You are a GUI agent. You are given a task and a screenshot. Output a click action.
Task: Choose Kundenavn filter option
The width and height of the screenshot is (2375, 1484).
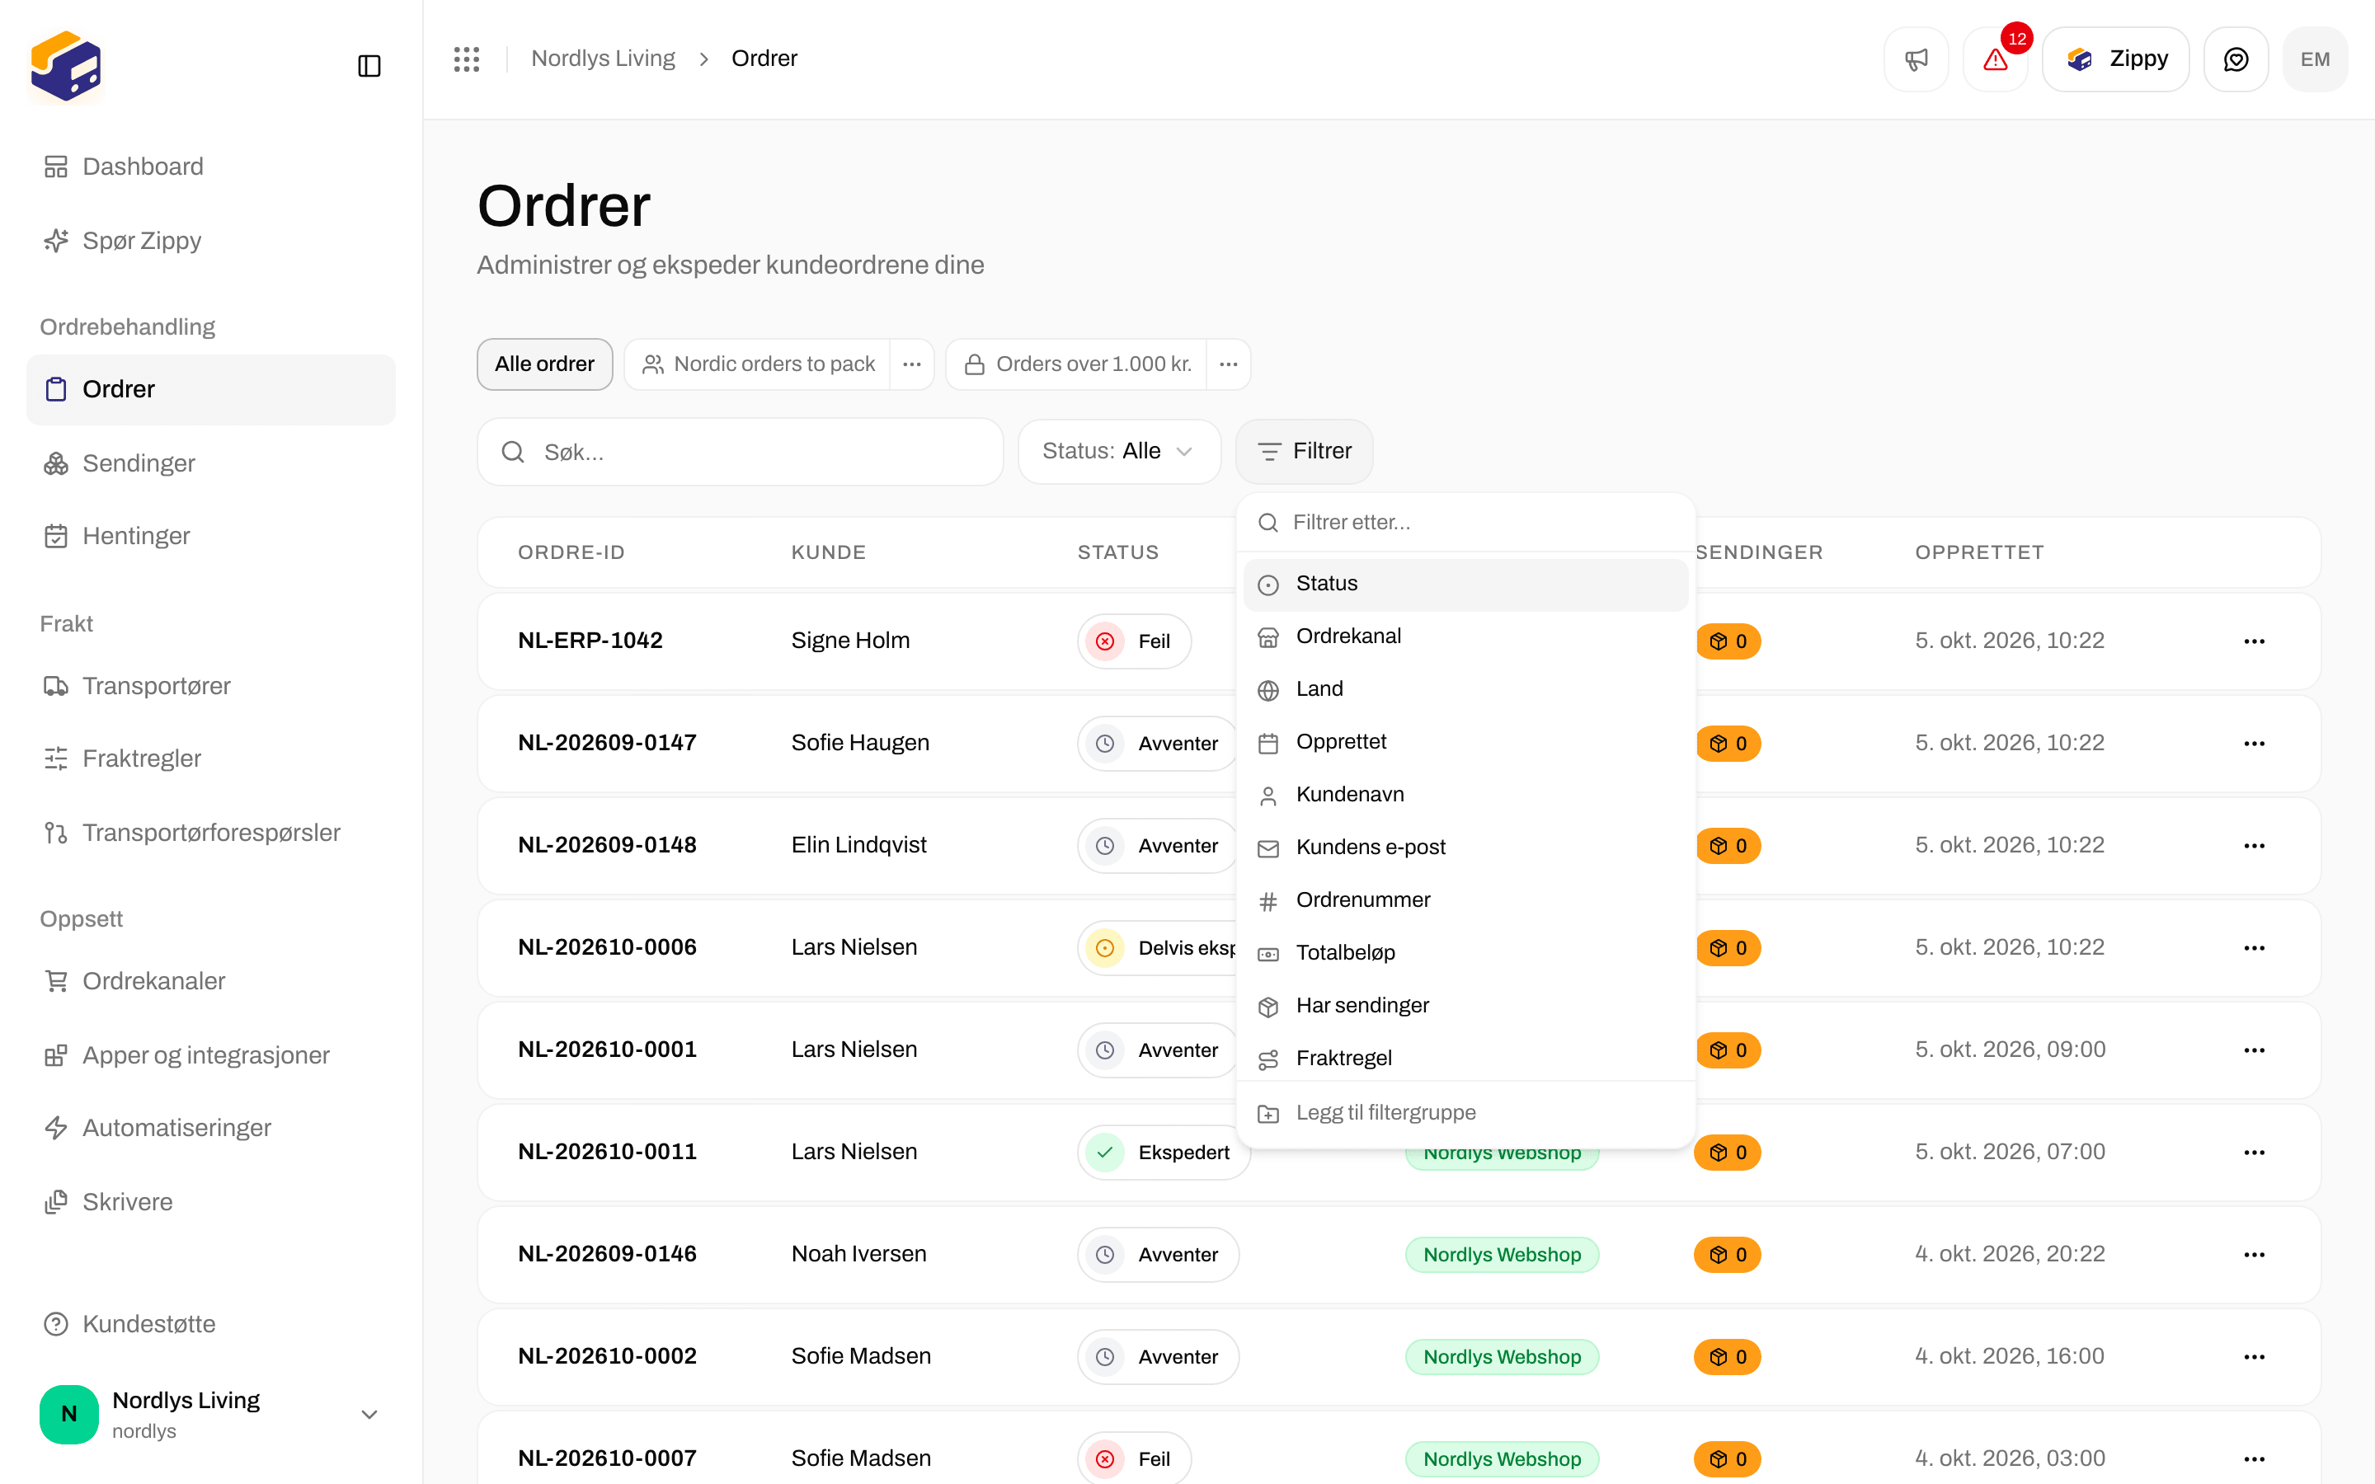pyautogui.click(x=1466, y=795)
